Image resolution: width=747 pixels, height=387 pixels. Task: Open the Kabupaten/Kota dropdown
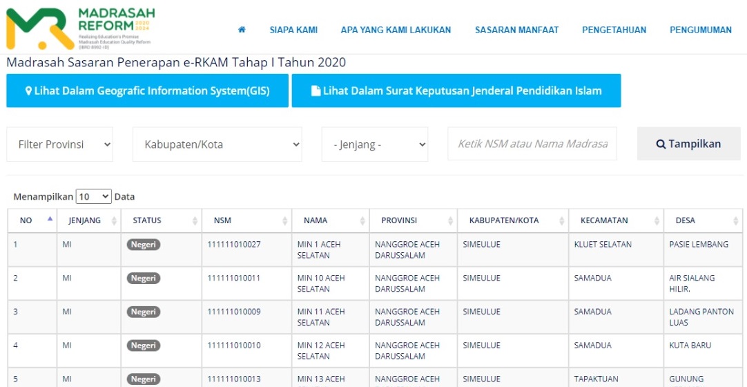click(x=217, y=144)
